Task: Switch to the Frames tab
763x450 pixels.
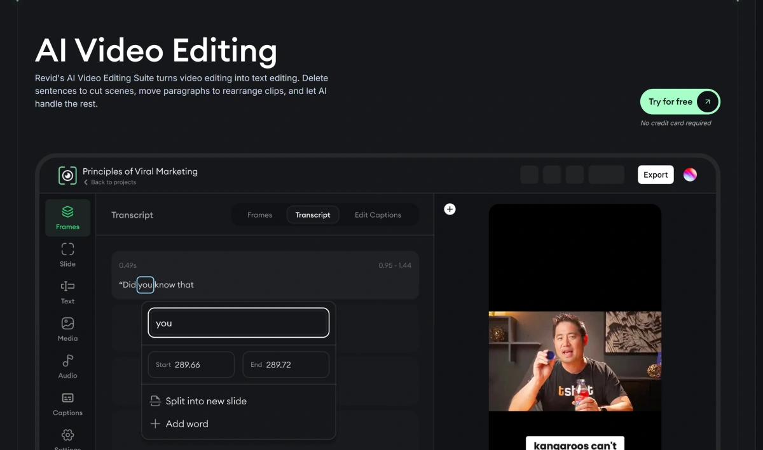Action: tap(259, 215)
